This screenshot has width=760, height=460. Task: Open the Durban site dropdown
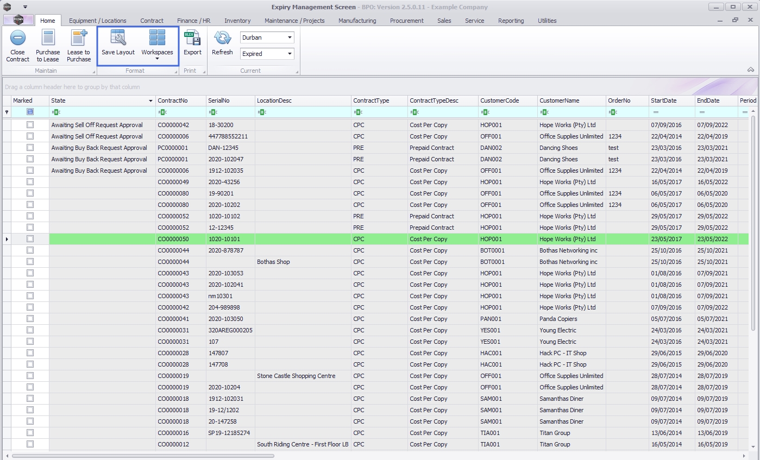pyautogui.click(x=290, y=38)
